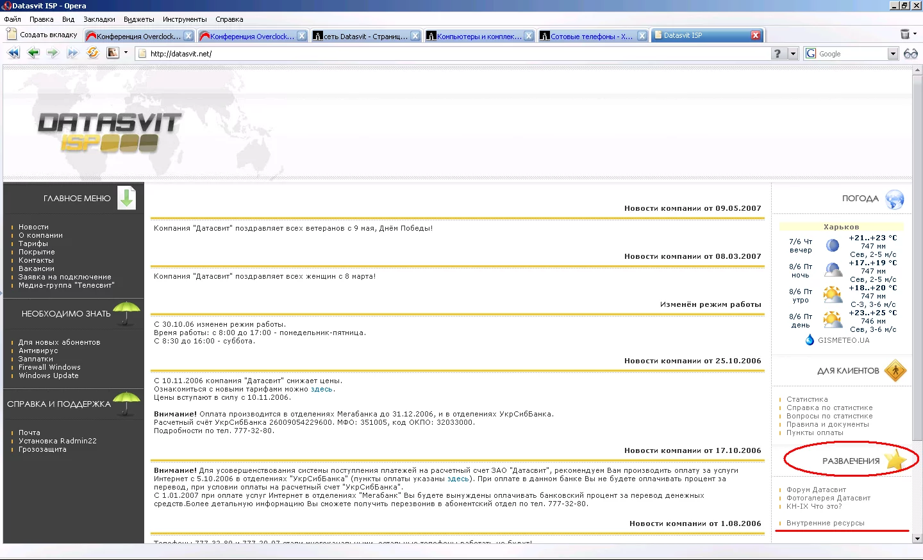Click the moon weather icon for 7/6 Чт вечер
Viewport: 923px width, 560px height.
click(x=833, y=245)
